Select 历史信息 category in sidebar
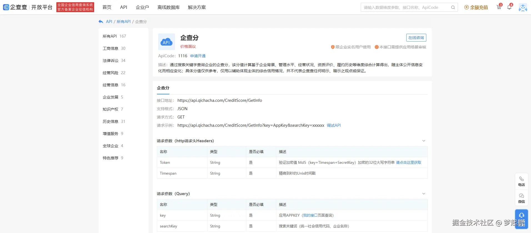 point(114,121)
